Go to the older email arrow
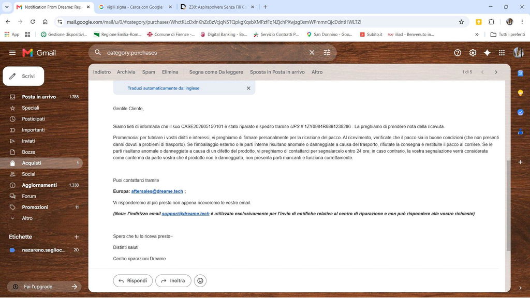 coord(496,72)
